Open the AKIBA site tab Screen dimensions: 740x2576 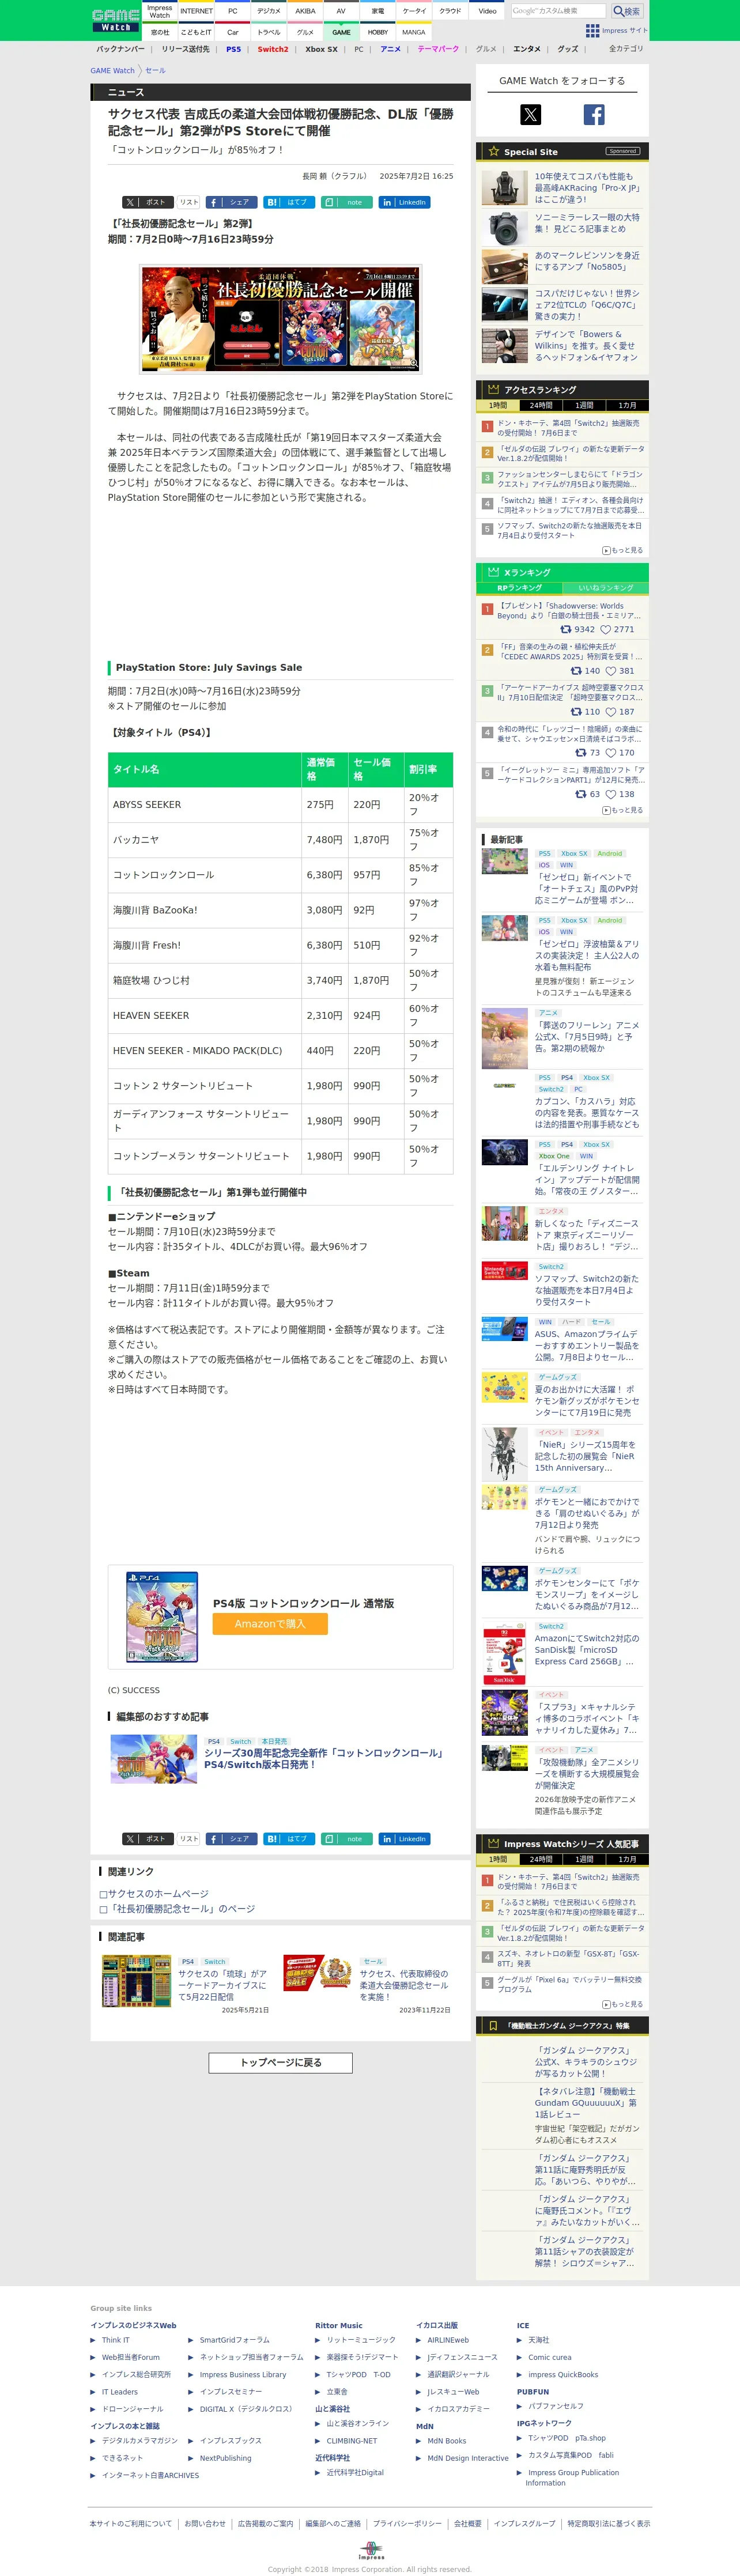[305, 11]
